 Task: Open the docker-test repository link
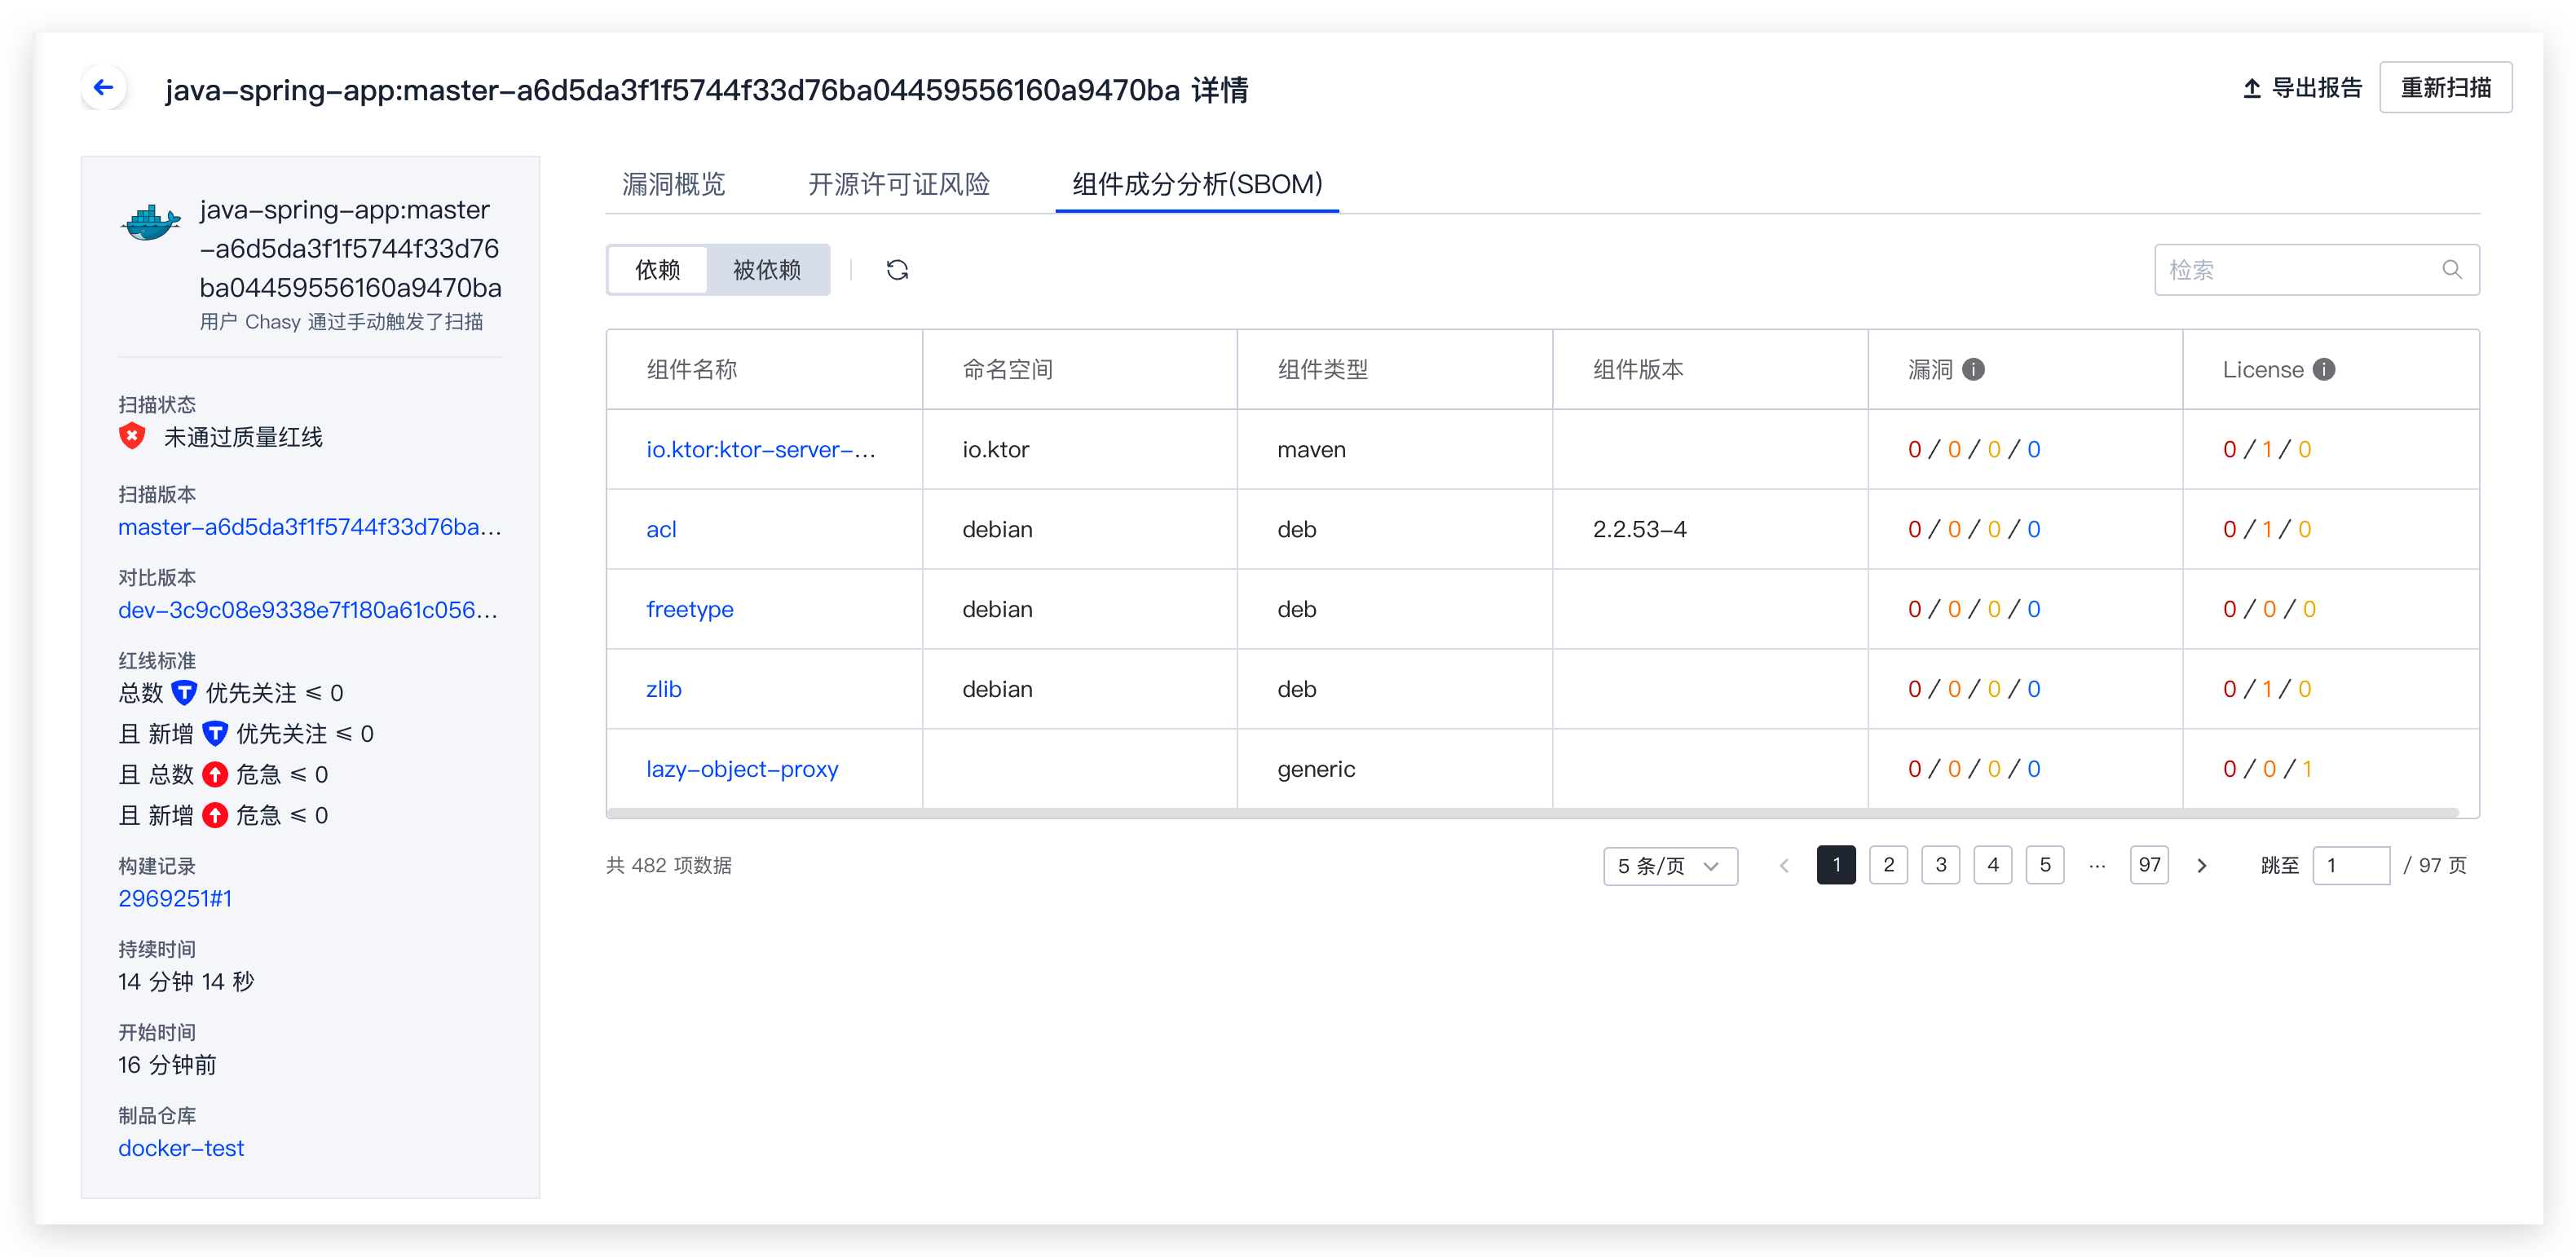point(181,1147)
